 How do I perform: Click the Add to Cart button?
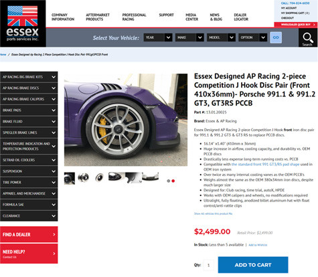(253, 265)
